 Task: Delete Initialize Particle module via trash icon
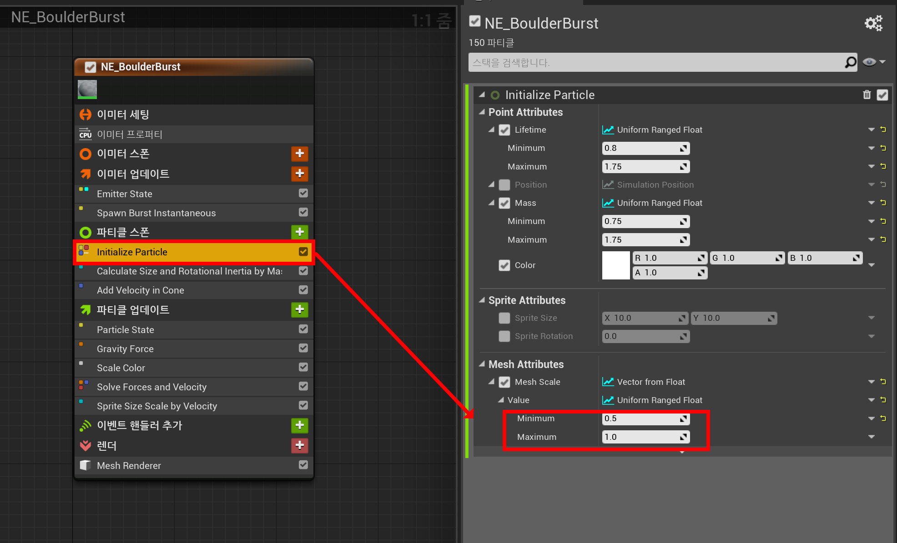tap(867, 95)
